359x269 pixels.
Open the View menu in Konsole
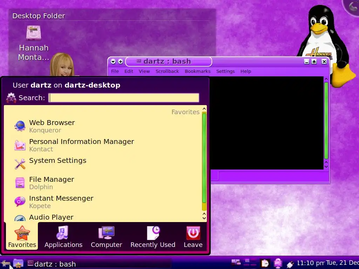click(144, 71)
